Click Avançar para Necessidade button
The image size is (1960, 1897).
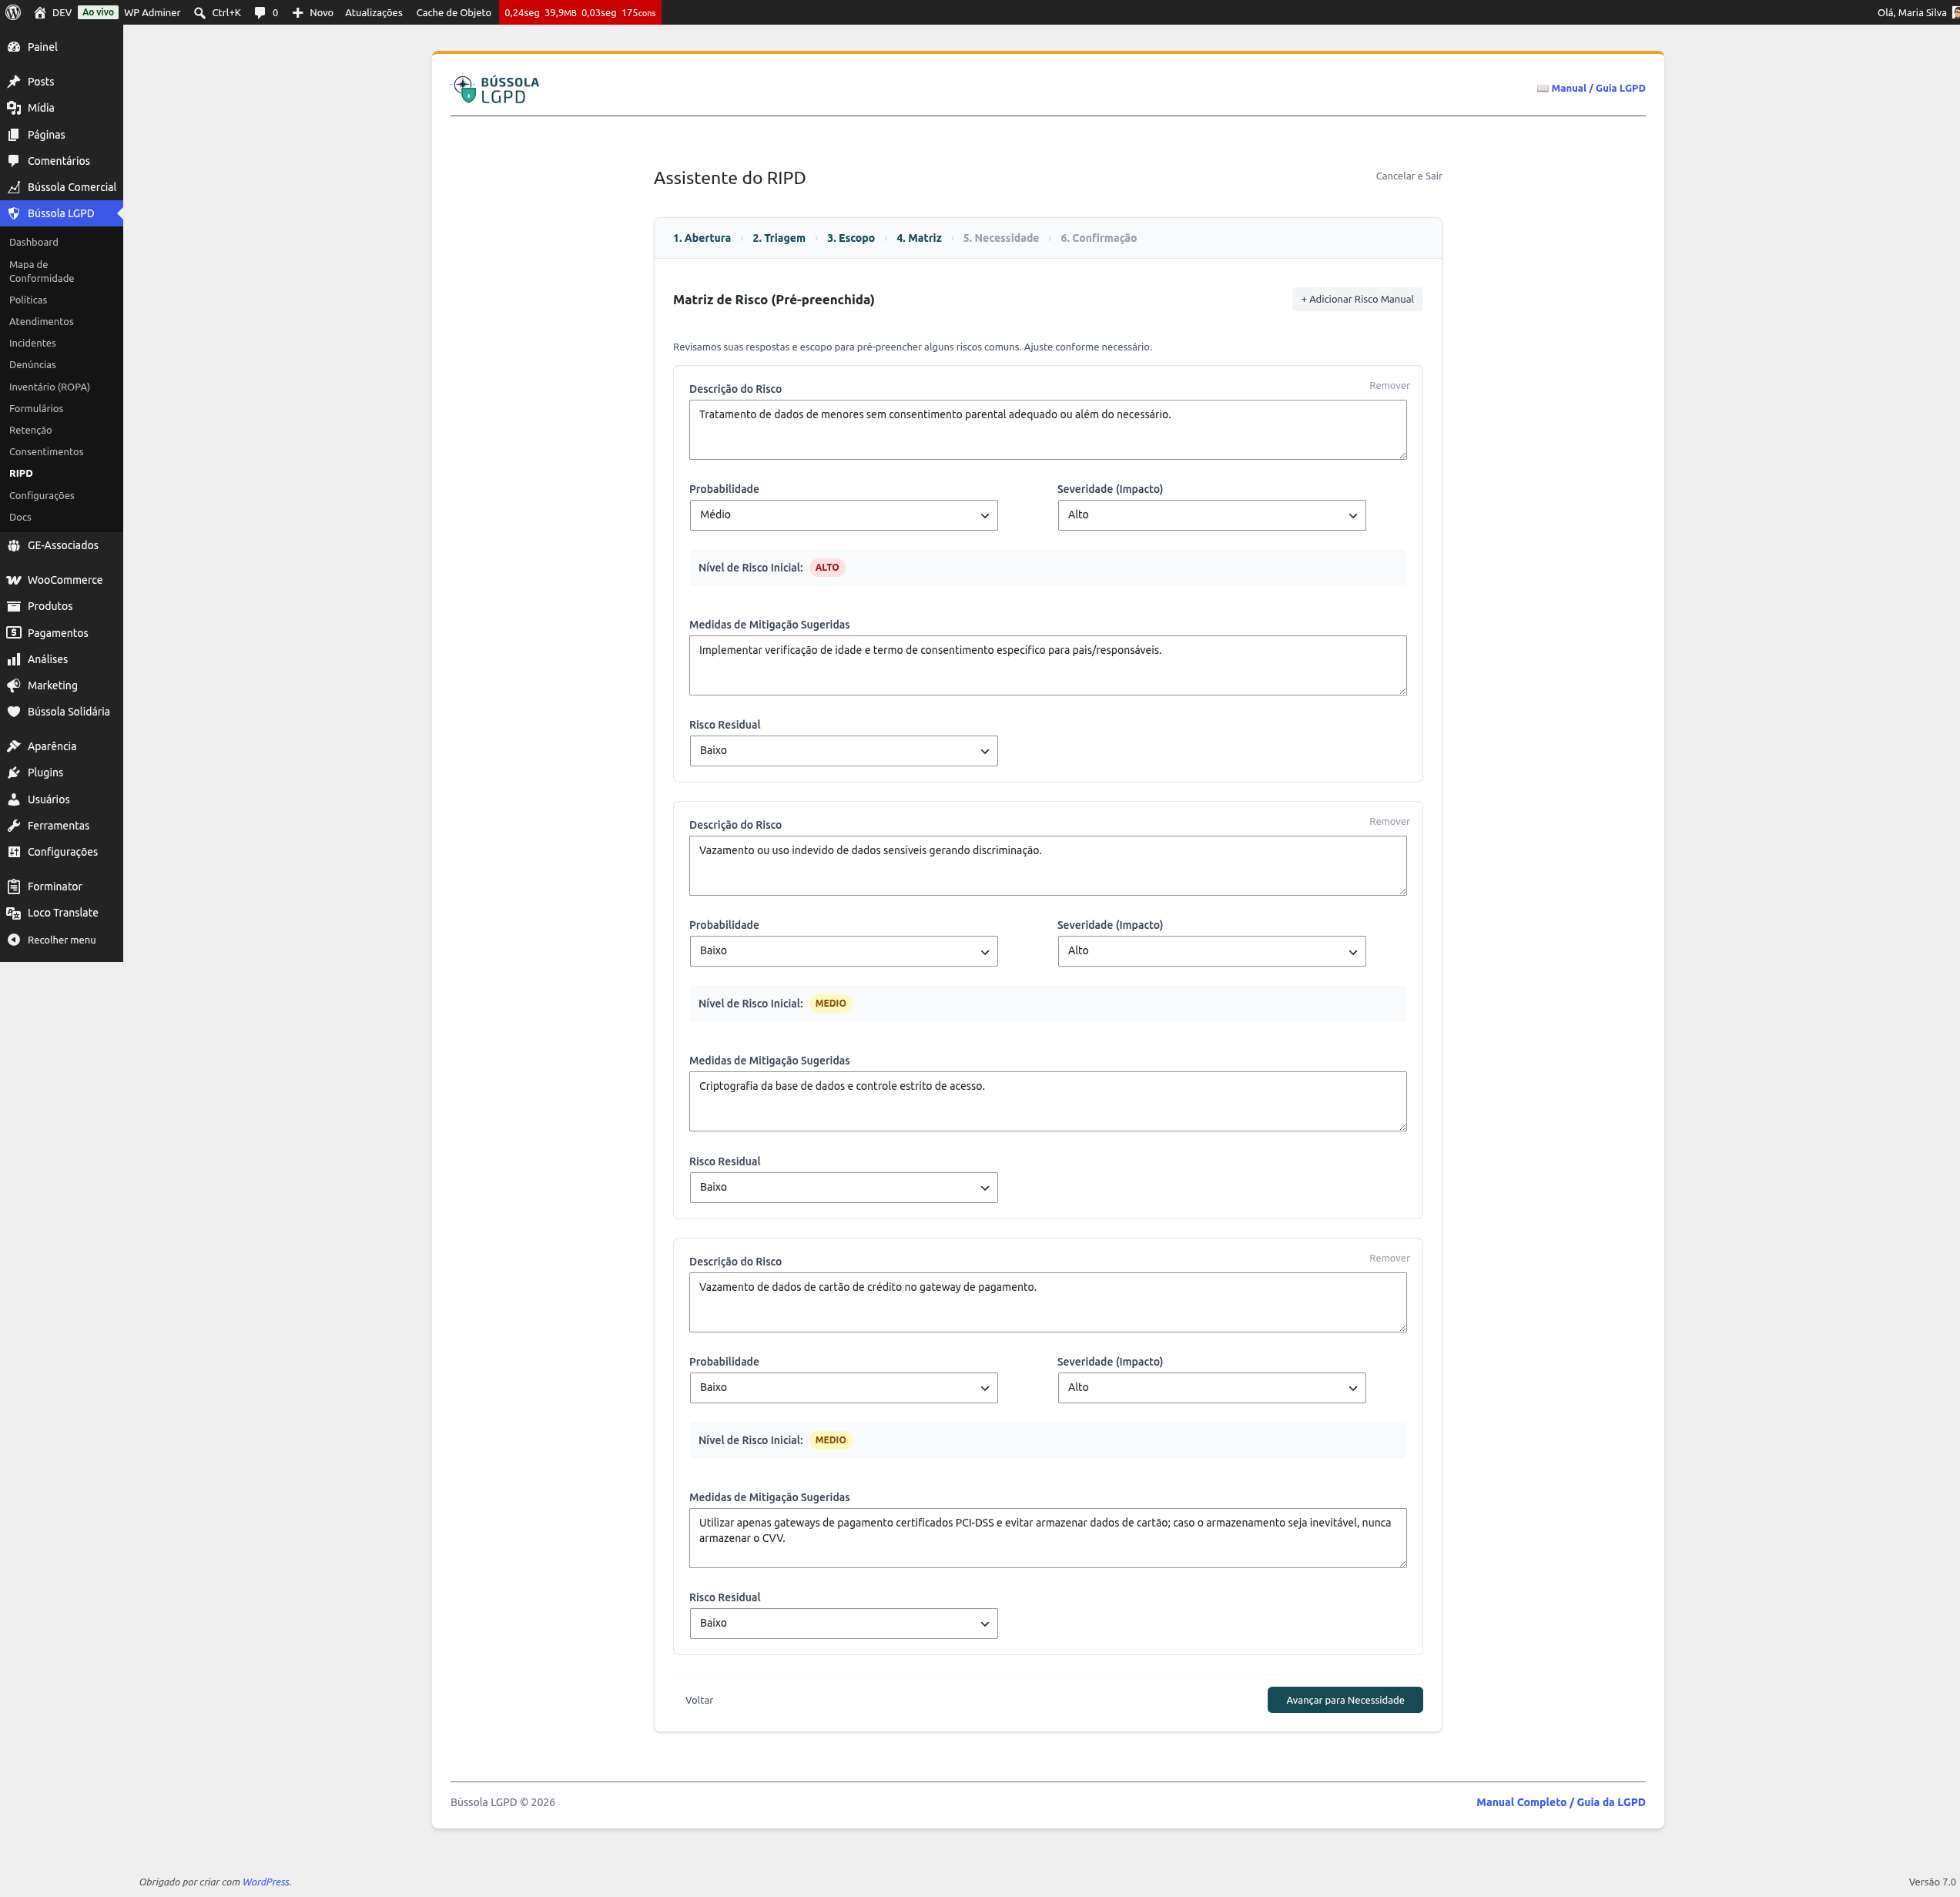1345,1700
